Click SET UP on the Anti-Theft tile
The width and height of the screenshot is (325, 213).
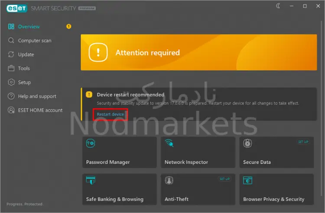(x=224, y=179)
